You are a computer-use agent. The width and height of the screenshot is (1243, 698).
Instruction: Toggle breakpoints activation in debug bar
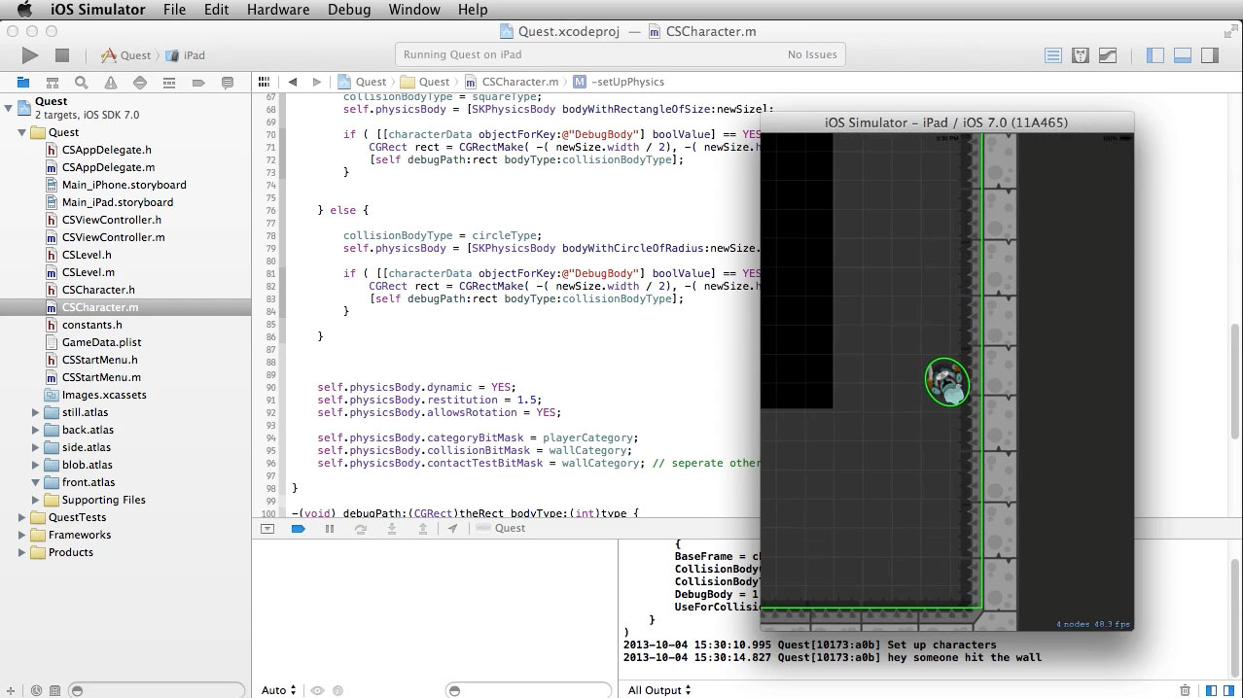(299, 529)
